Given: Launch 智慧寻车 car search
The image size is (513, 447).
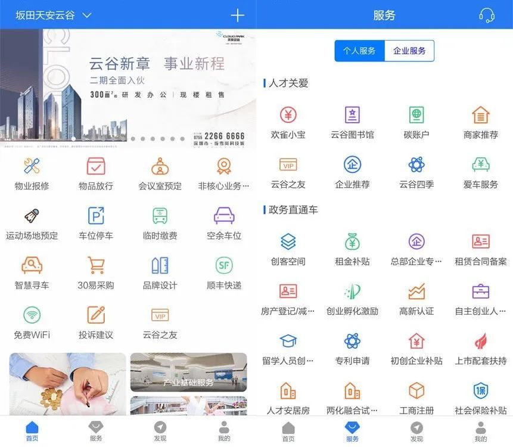Looking at the screenshot, I should [x=32, y=265].
